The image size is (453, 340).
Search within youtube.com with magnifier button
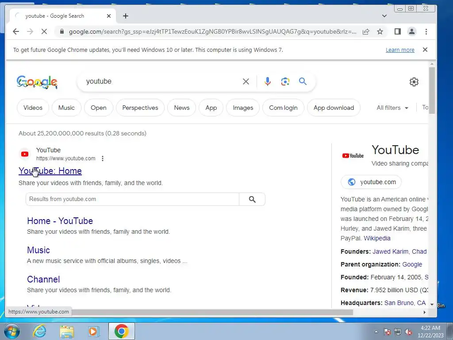(x=252, y=199)
